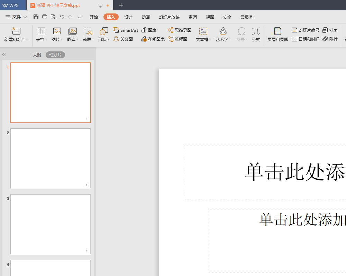Attach a file with 附件

(x=330, y=39)
